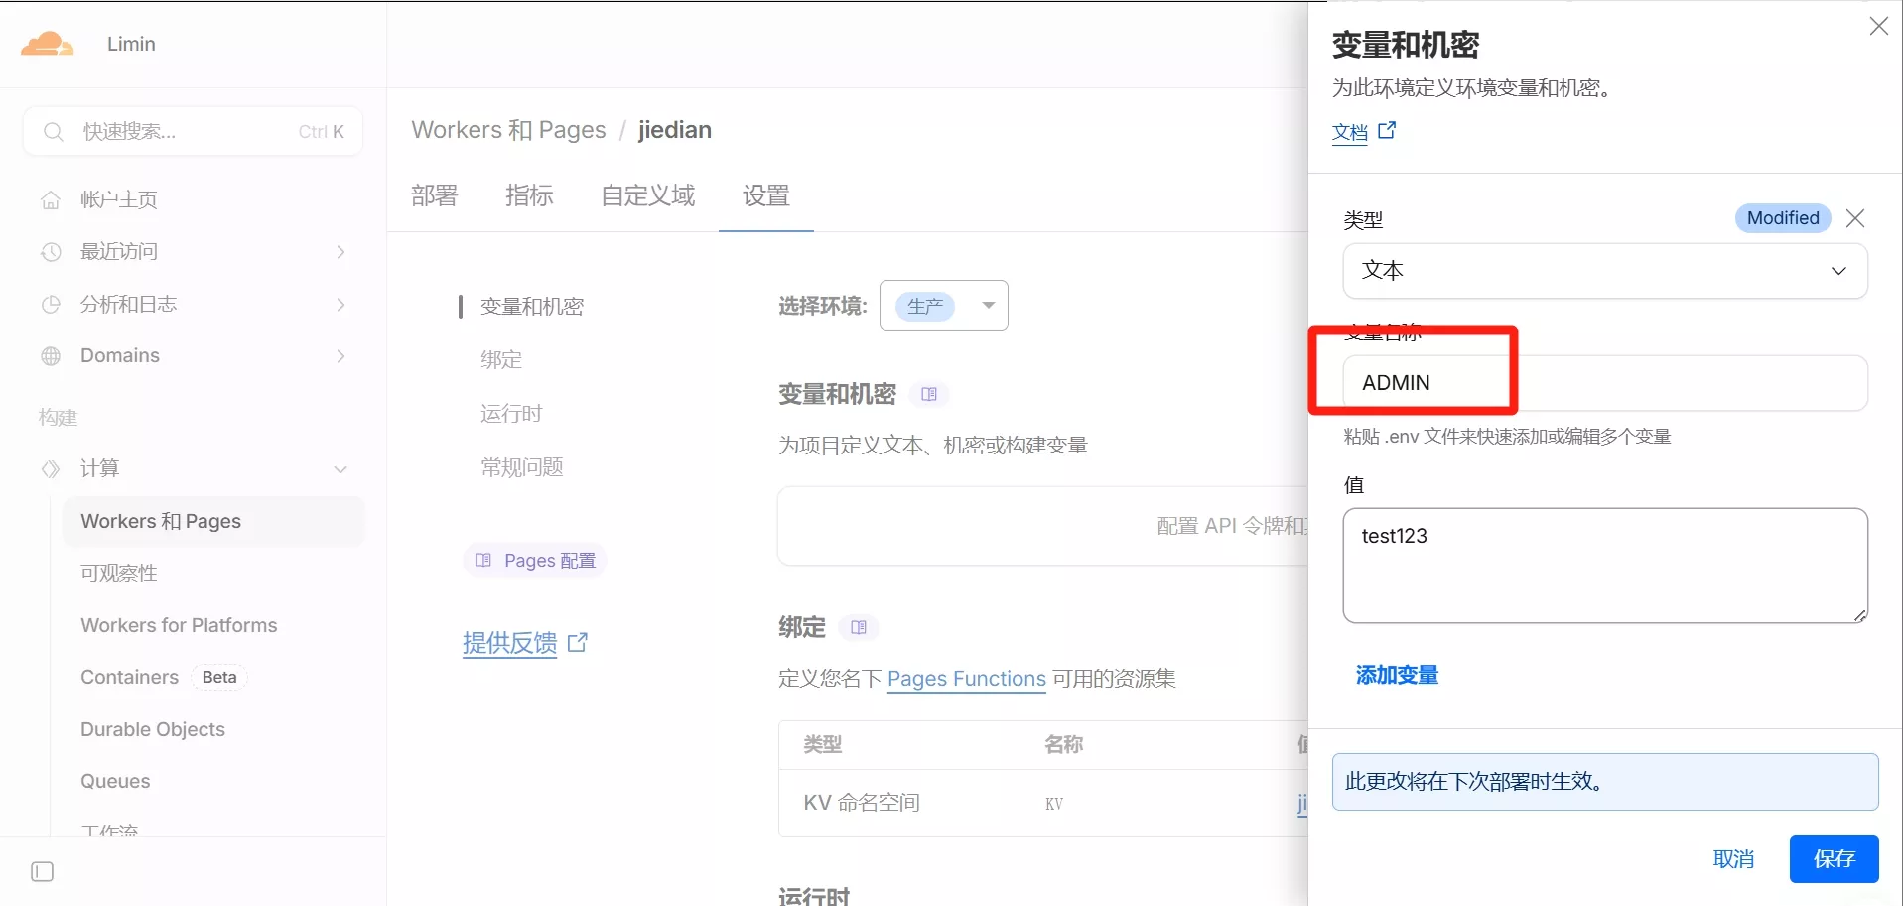Click the 类型 column header in bindings table
1903x906 pixels.
823,744
